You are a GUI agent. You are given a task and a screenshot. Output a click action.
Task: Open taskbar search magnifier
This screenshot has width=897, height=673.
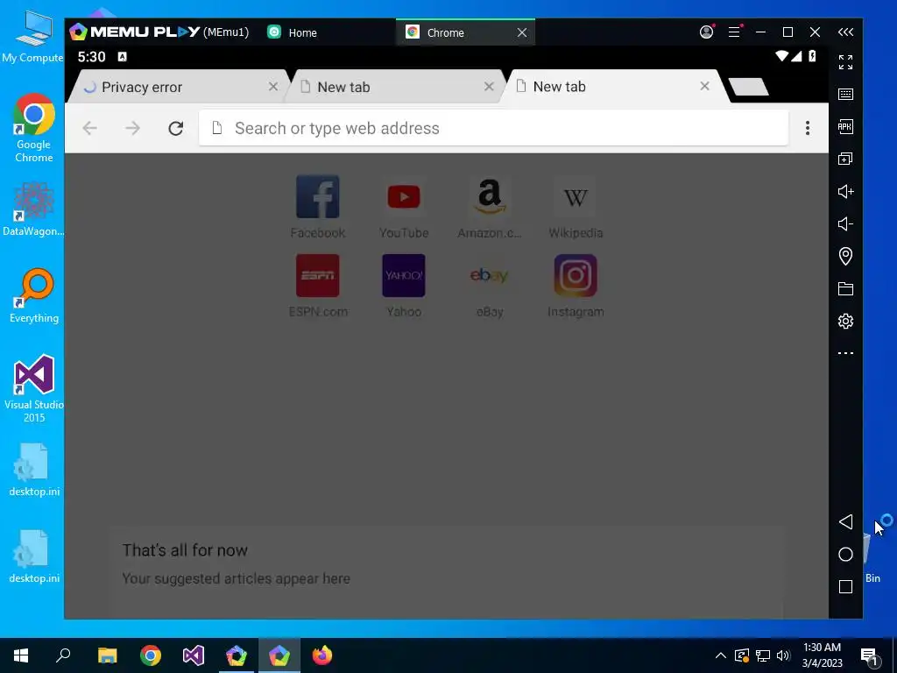pos(63,655)
